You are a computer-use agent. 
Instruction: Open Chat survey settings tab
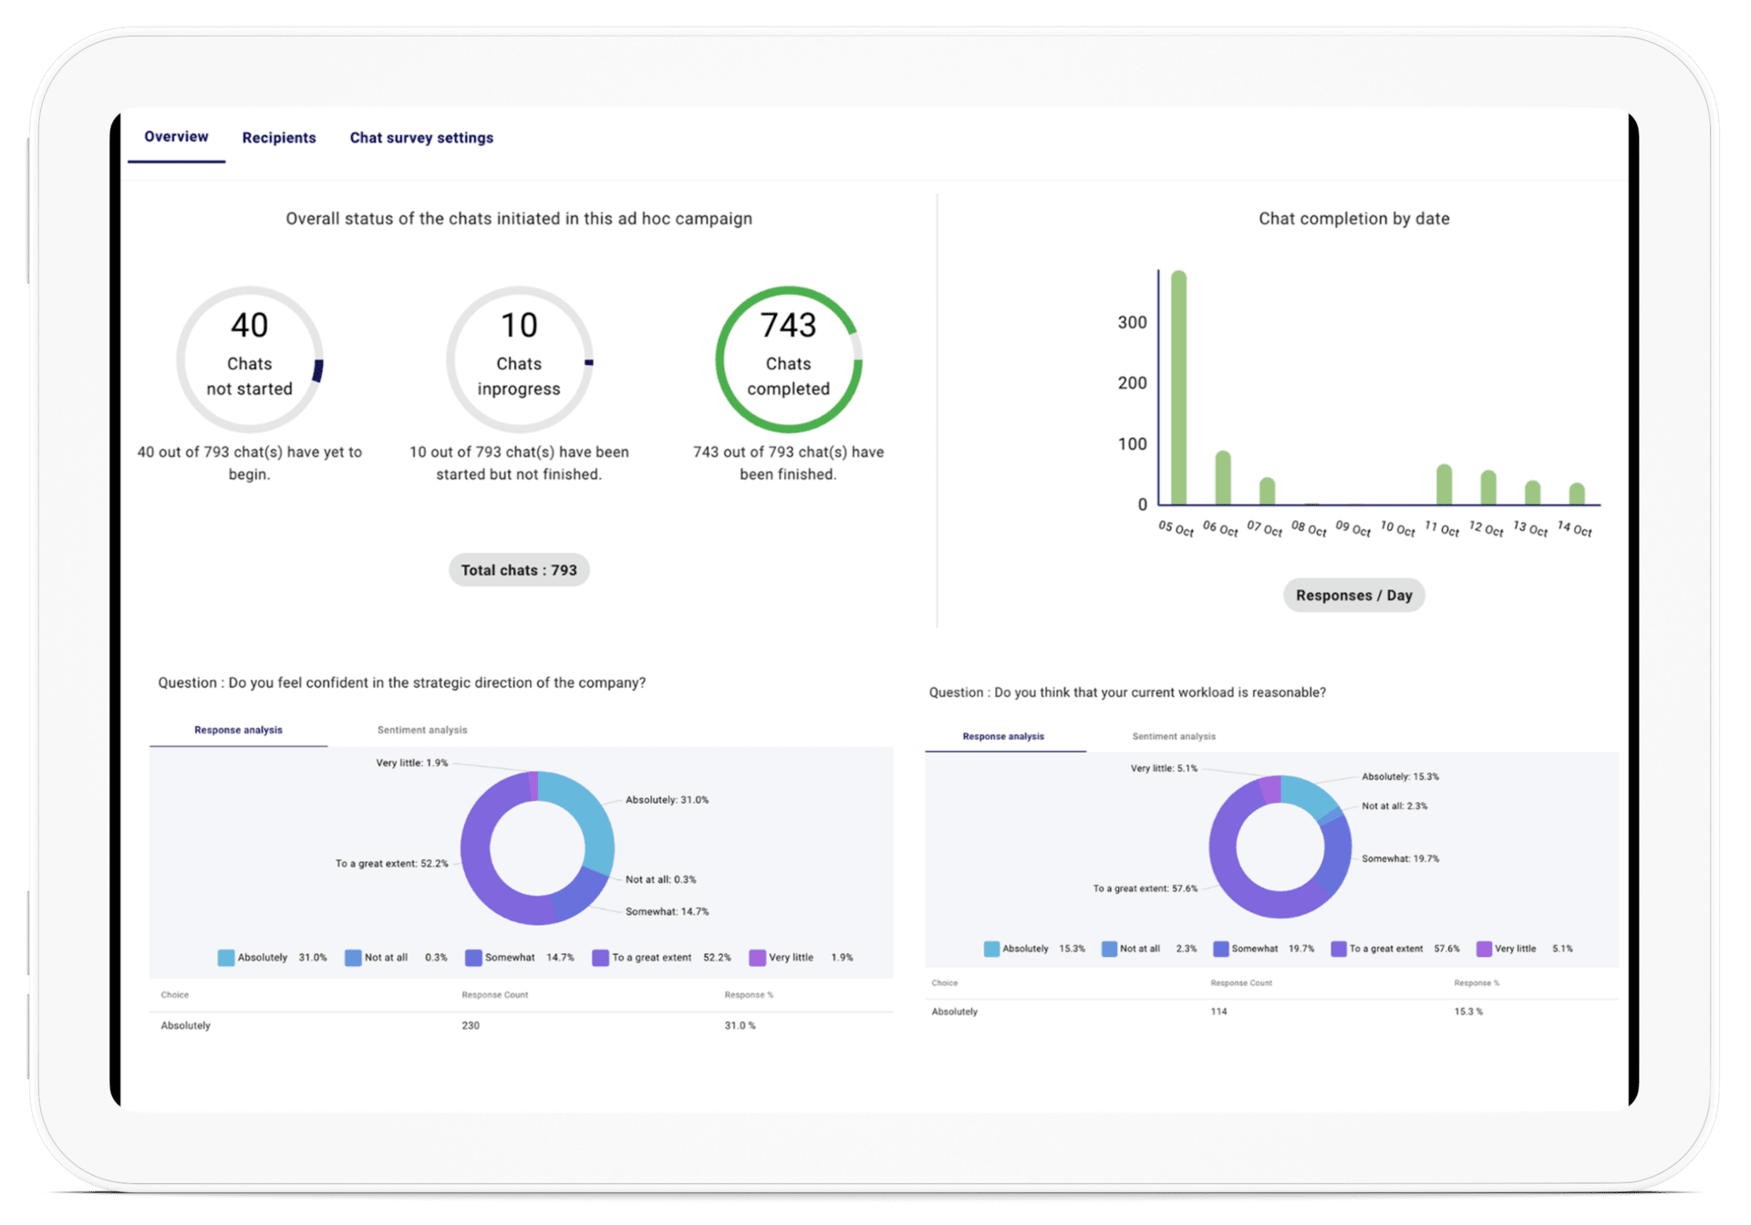coord(421,138)
